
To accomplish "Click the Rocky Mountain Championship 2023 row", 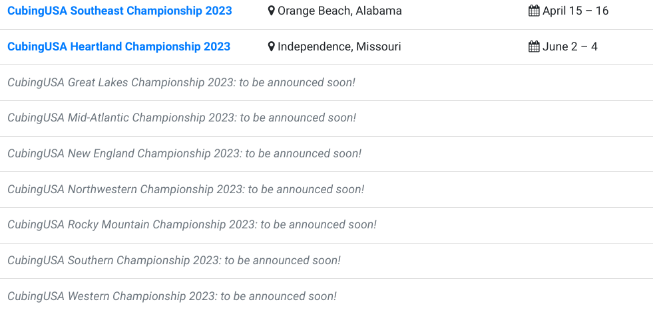I will 326,225.
